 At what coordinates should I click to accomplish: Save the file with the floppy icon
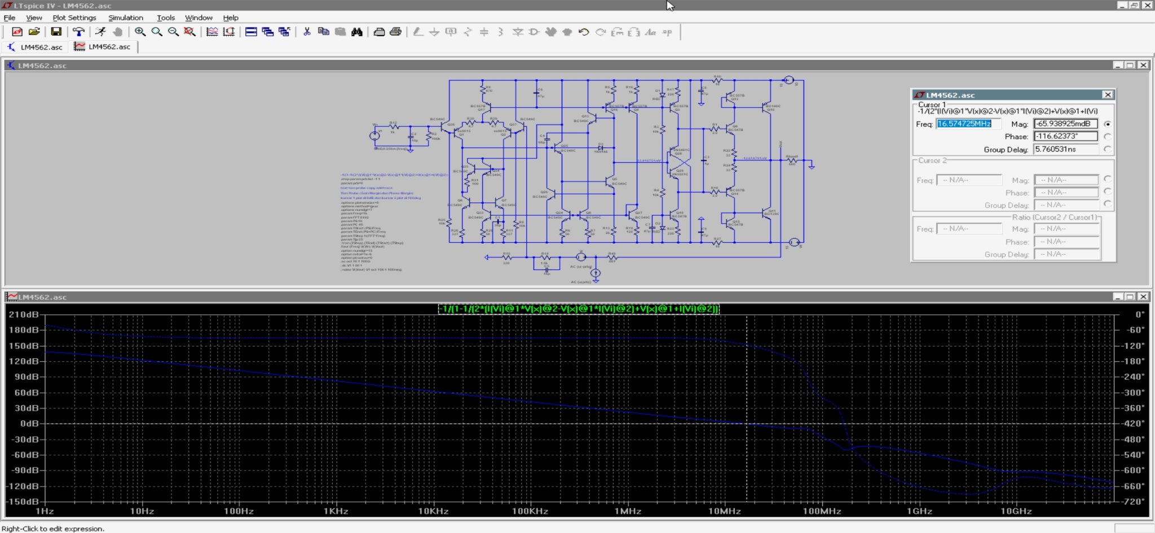coord(56,32)
